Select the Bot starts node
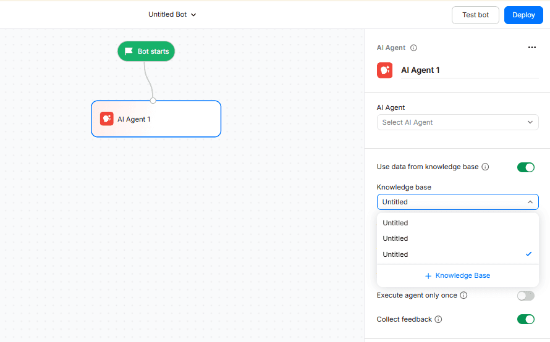Image resolution: width=550 pixels, height=342 pixels. (x=146, y=51)
